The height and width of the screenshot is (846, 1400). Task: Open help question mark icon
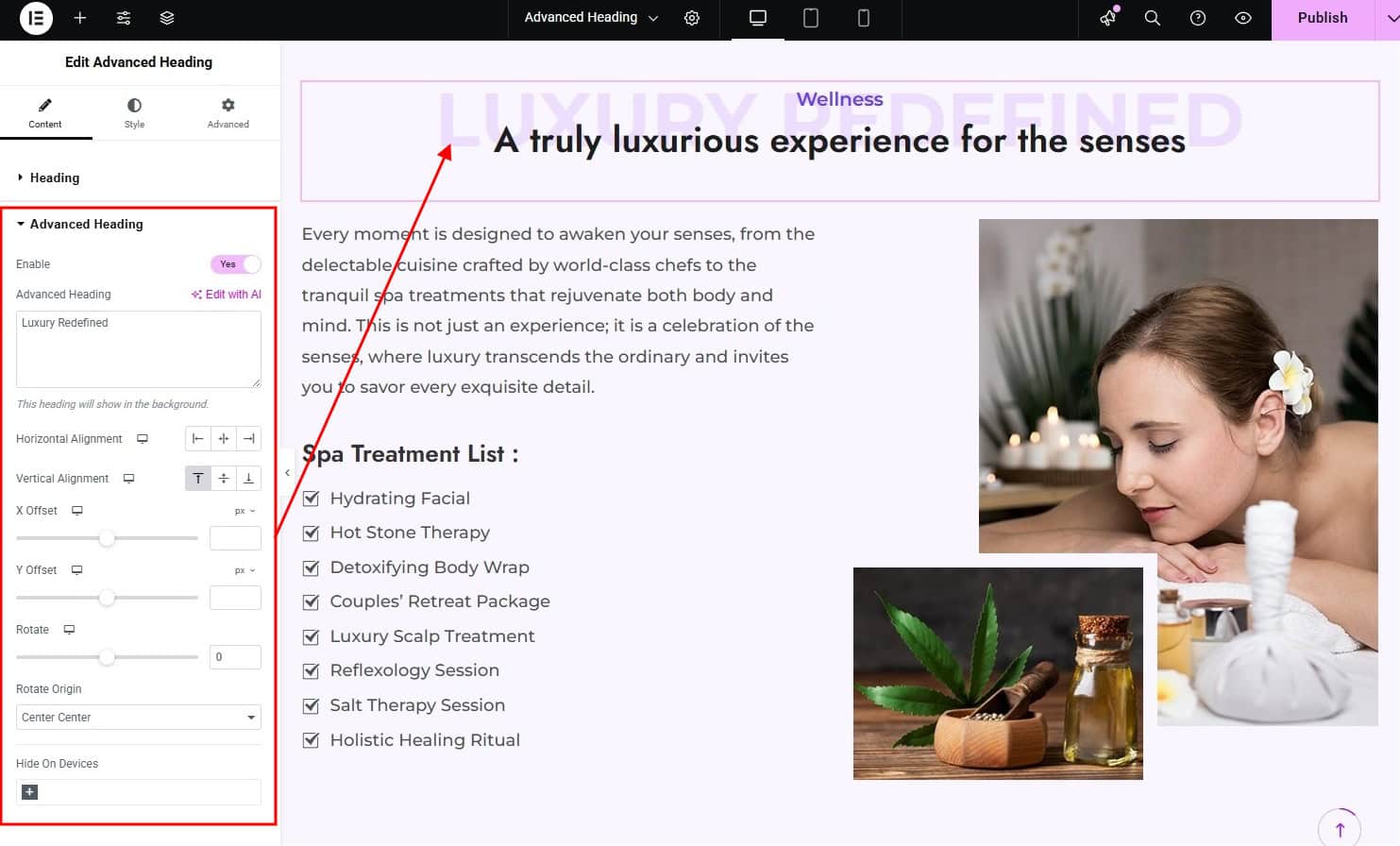coord(1198,18)
